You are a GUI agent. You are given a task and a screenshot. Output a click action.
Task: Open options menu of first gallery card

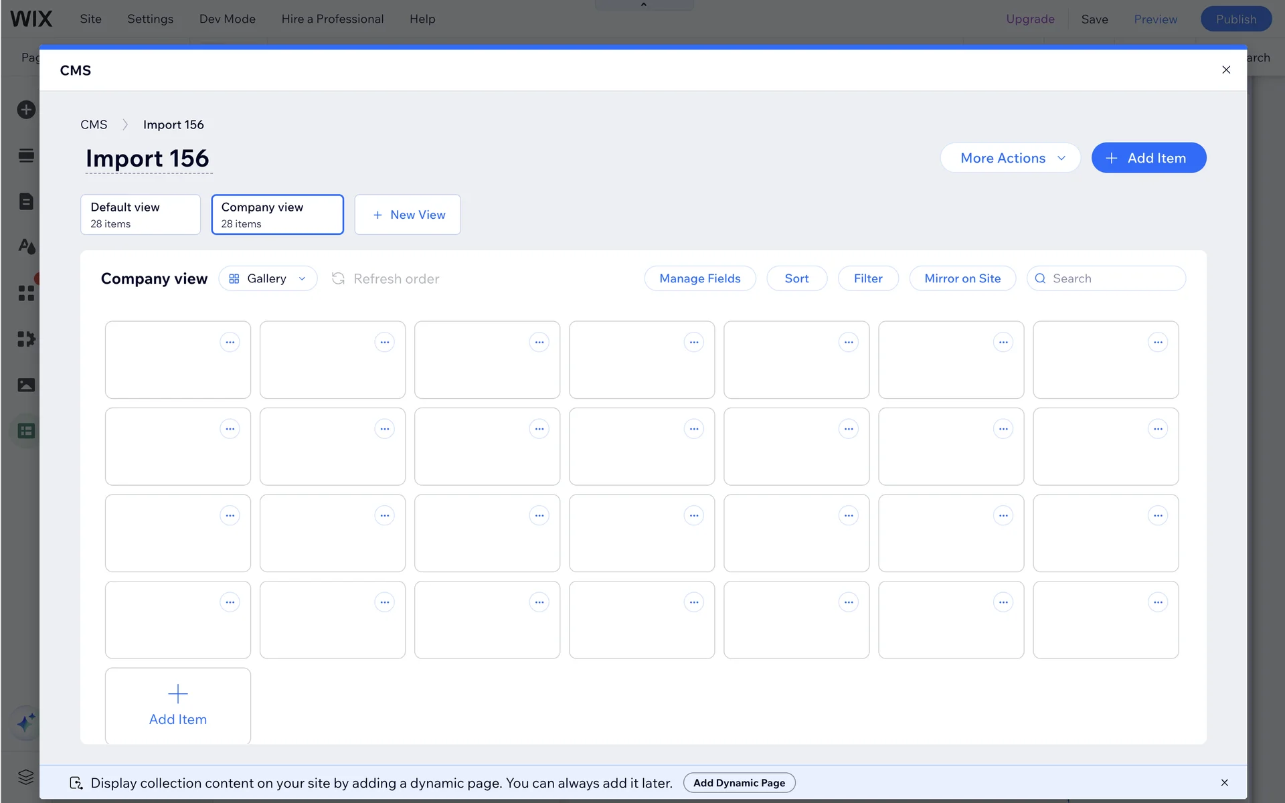pos(230,343)
